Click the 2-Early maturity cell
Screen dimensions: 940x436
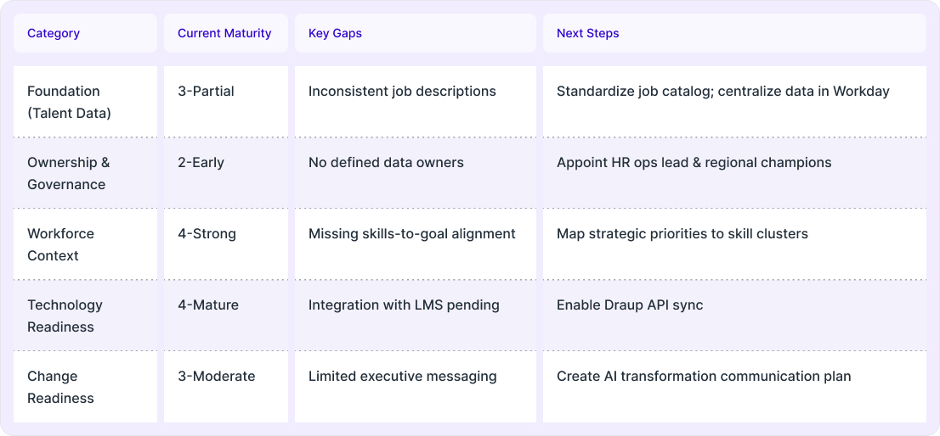pyautogui.click(x=226, y=173)
